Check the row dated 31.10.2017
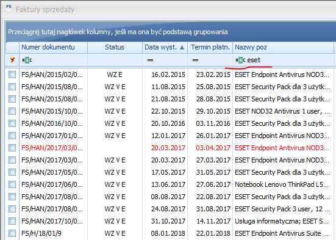 [x=12, y=221]
